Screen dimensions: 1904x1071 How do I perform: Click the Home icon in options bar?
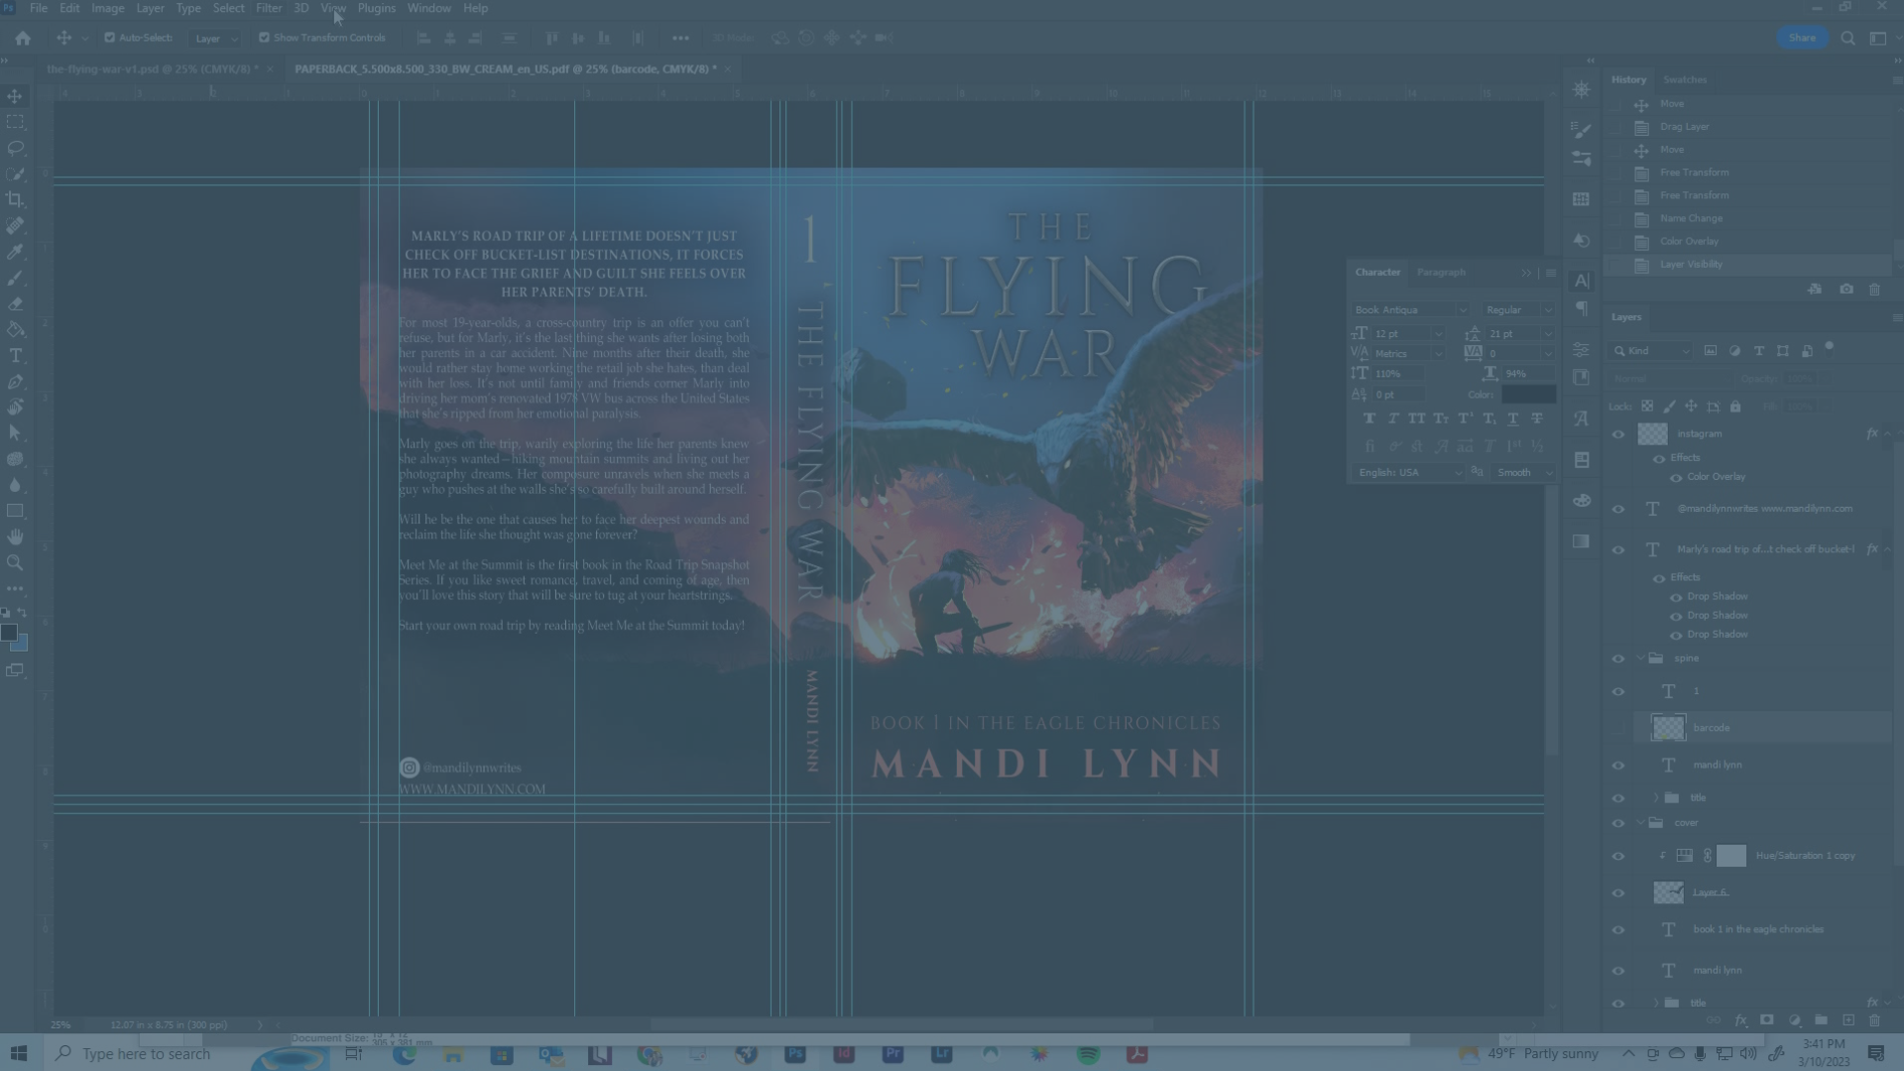pyautogui.click(x=23, y=38)
